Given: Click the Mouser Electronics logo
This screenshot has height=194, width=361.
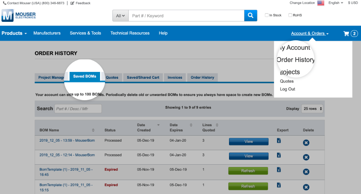Looking at the screenshot, I should [19, 15].
